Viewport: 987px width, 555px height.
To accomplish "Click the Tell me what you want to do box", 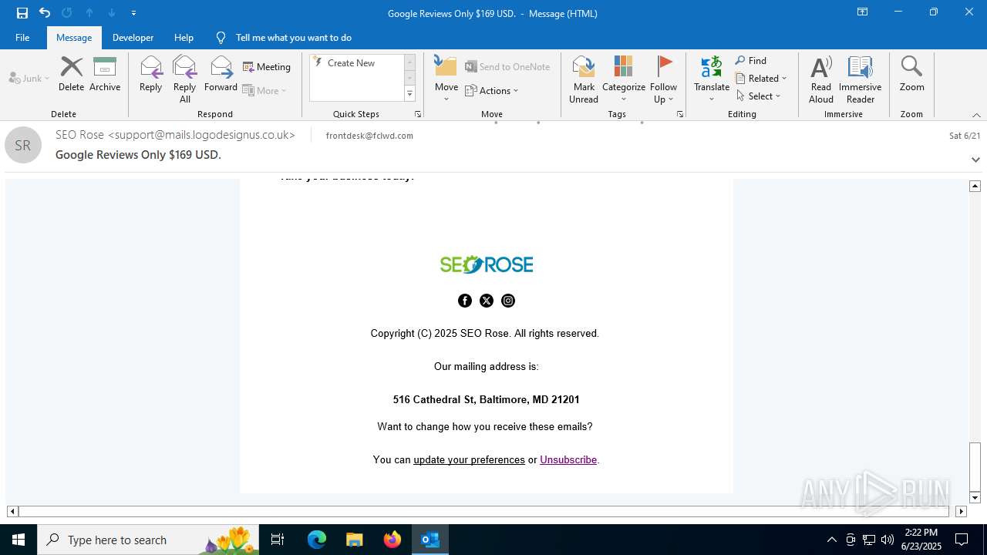I will point(293,38).
